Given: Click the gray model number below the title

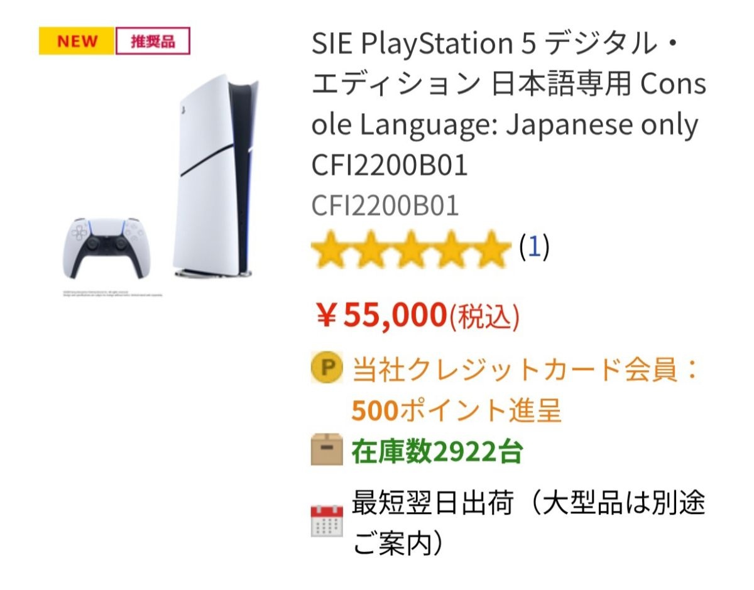Looking at the screenshot, I should tap(385, 205).
